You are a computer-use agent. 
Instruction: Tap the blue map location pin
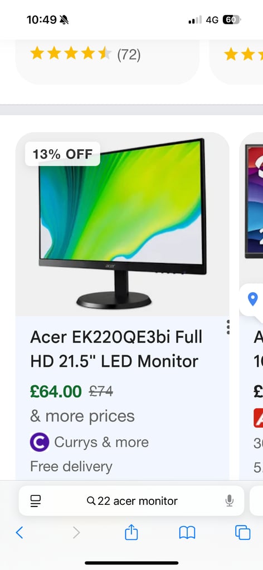coord(252,299)
